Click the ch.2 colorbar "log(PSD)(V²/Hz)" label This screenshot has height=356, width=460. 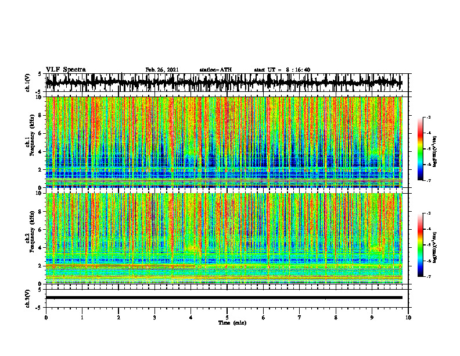[x=435, y=247]
